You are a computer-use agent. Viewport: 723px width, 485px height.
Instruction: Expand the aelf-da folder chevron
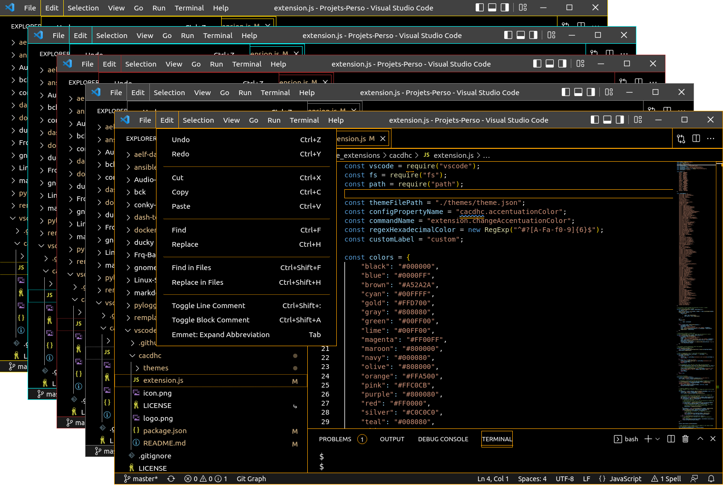click(128, 155)
